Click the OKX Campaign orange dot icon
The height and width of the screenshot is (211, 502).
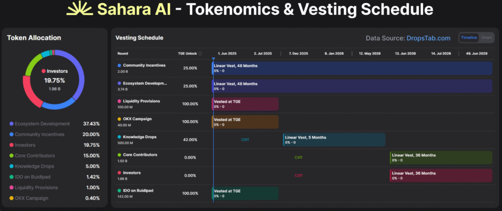119,119
